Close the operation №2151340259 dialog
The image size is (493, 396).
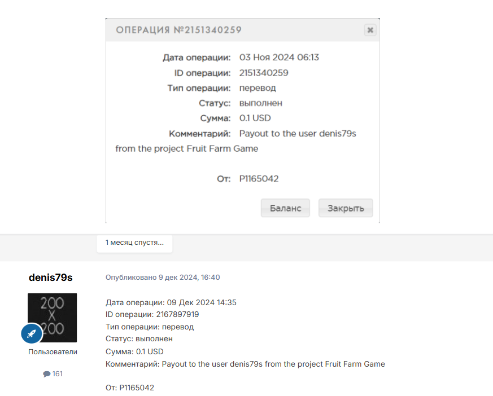pyautogui.click(x=370, y=30)
